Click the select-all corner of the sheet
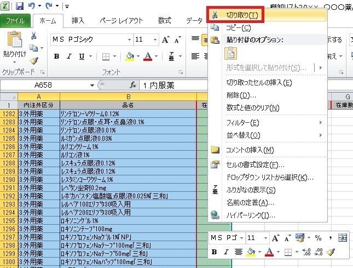 (x=9, y=97)
